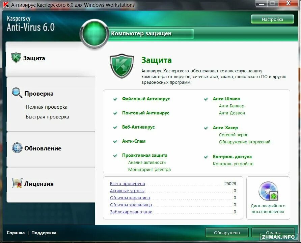Close the Kaspersky window

pyautogui.click(x=288, y=3)
